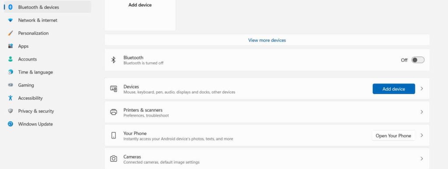448x169 pixels.
Task: Click the Privacy & security shield icon
Action: click(x=10, y=111)
